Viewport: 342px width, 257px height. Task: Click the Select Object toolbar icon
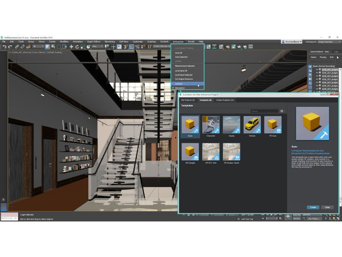47,46
